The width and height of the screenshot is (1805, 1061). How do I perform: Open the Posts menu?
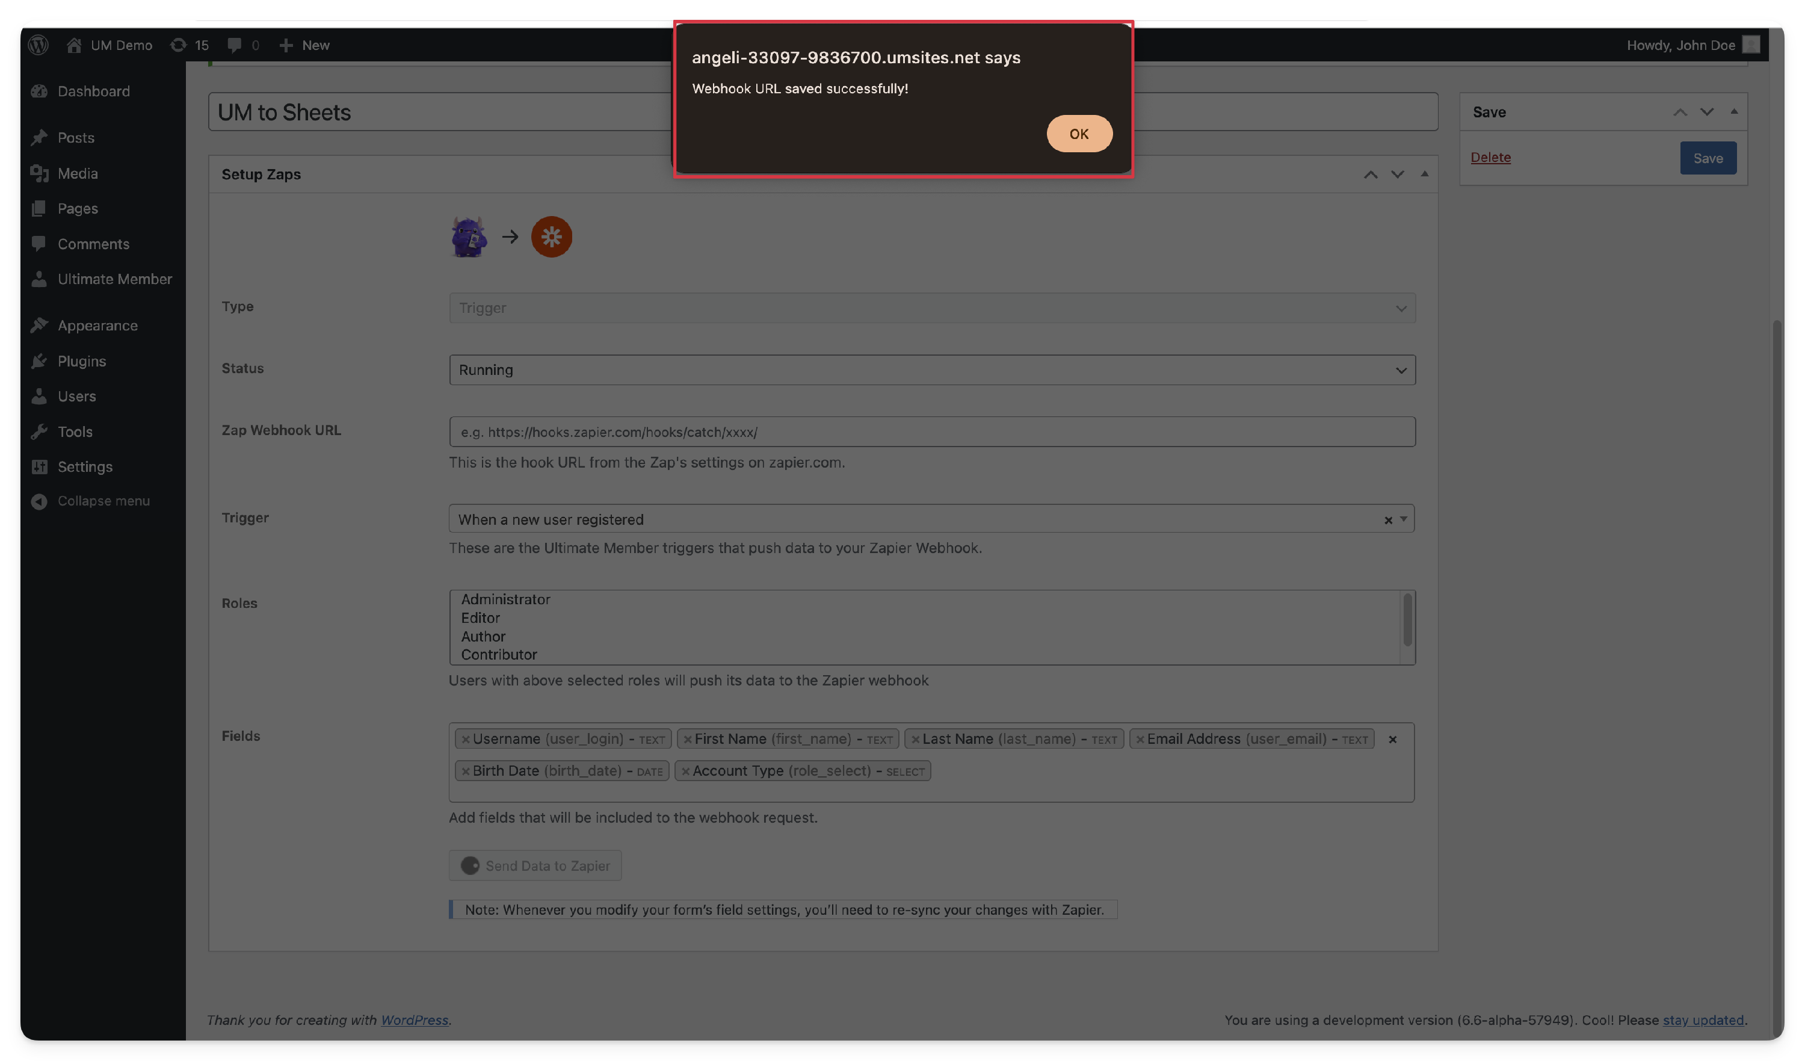[76, 138]
